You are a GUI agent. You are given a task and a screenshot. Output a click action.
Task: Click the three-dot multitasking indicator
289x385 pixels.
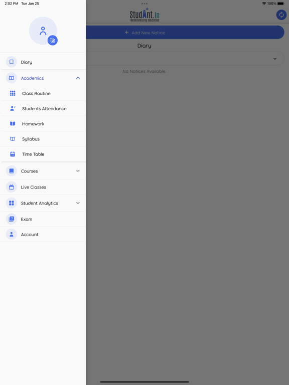(x=144, y=4)
